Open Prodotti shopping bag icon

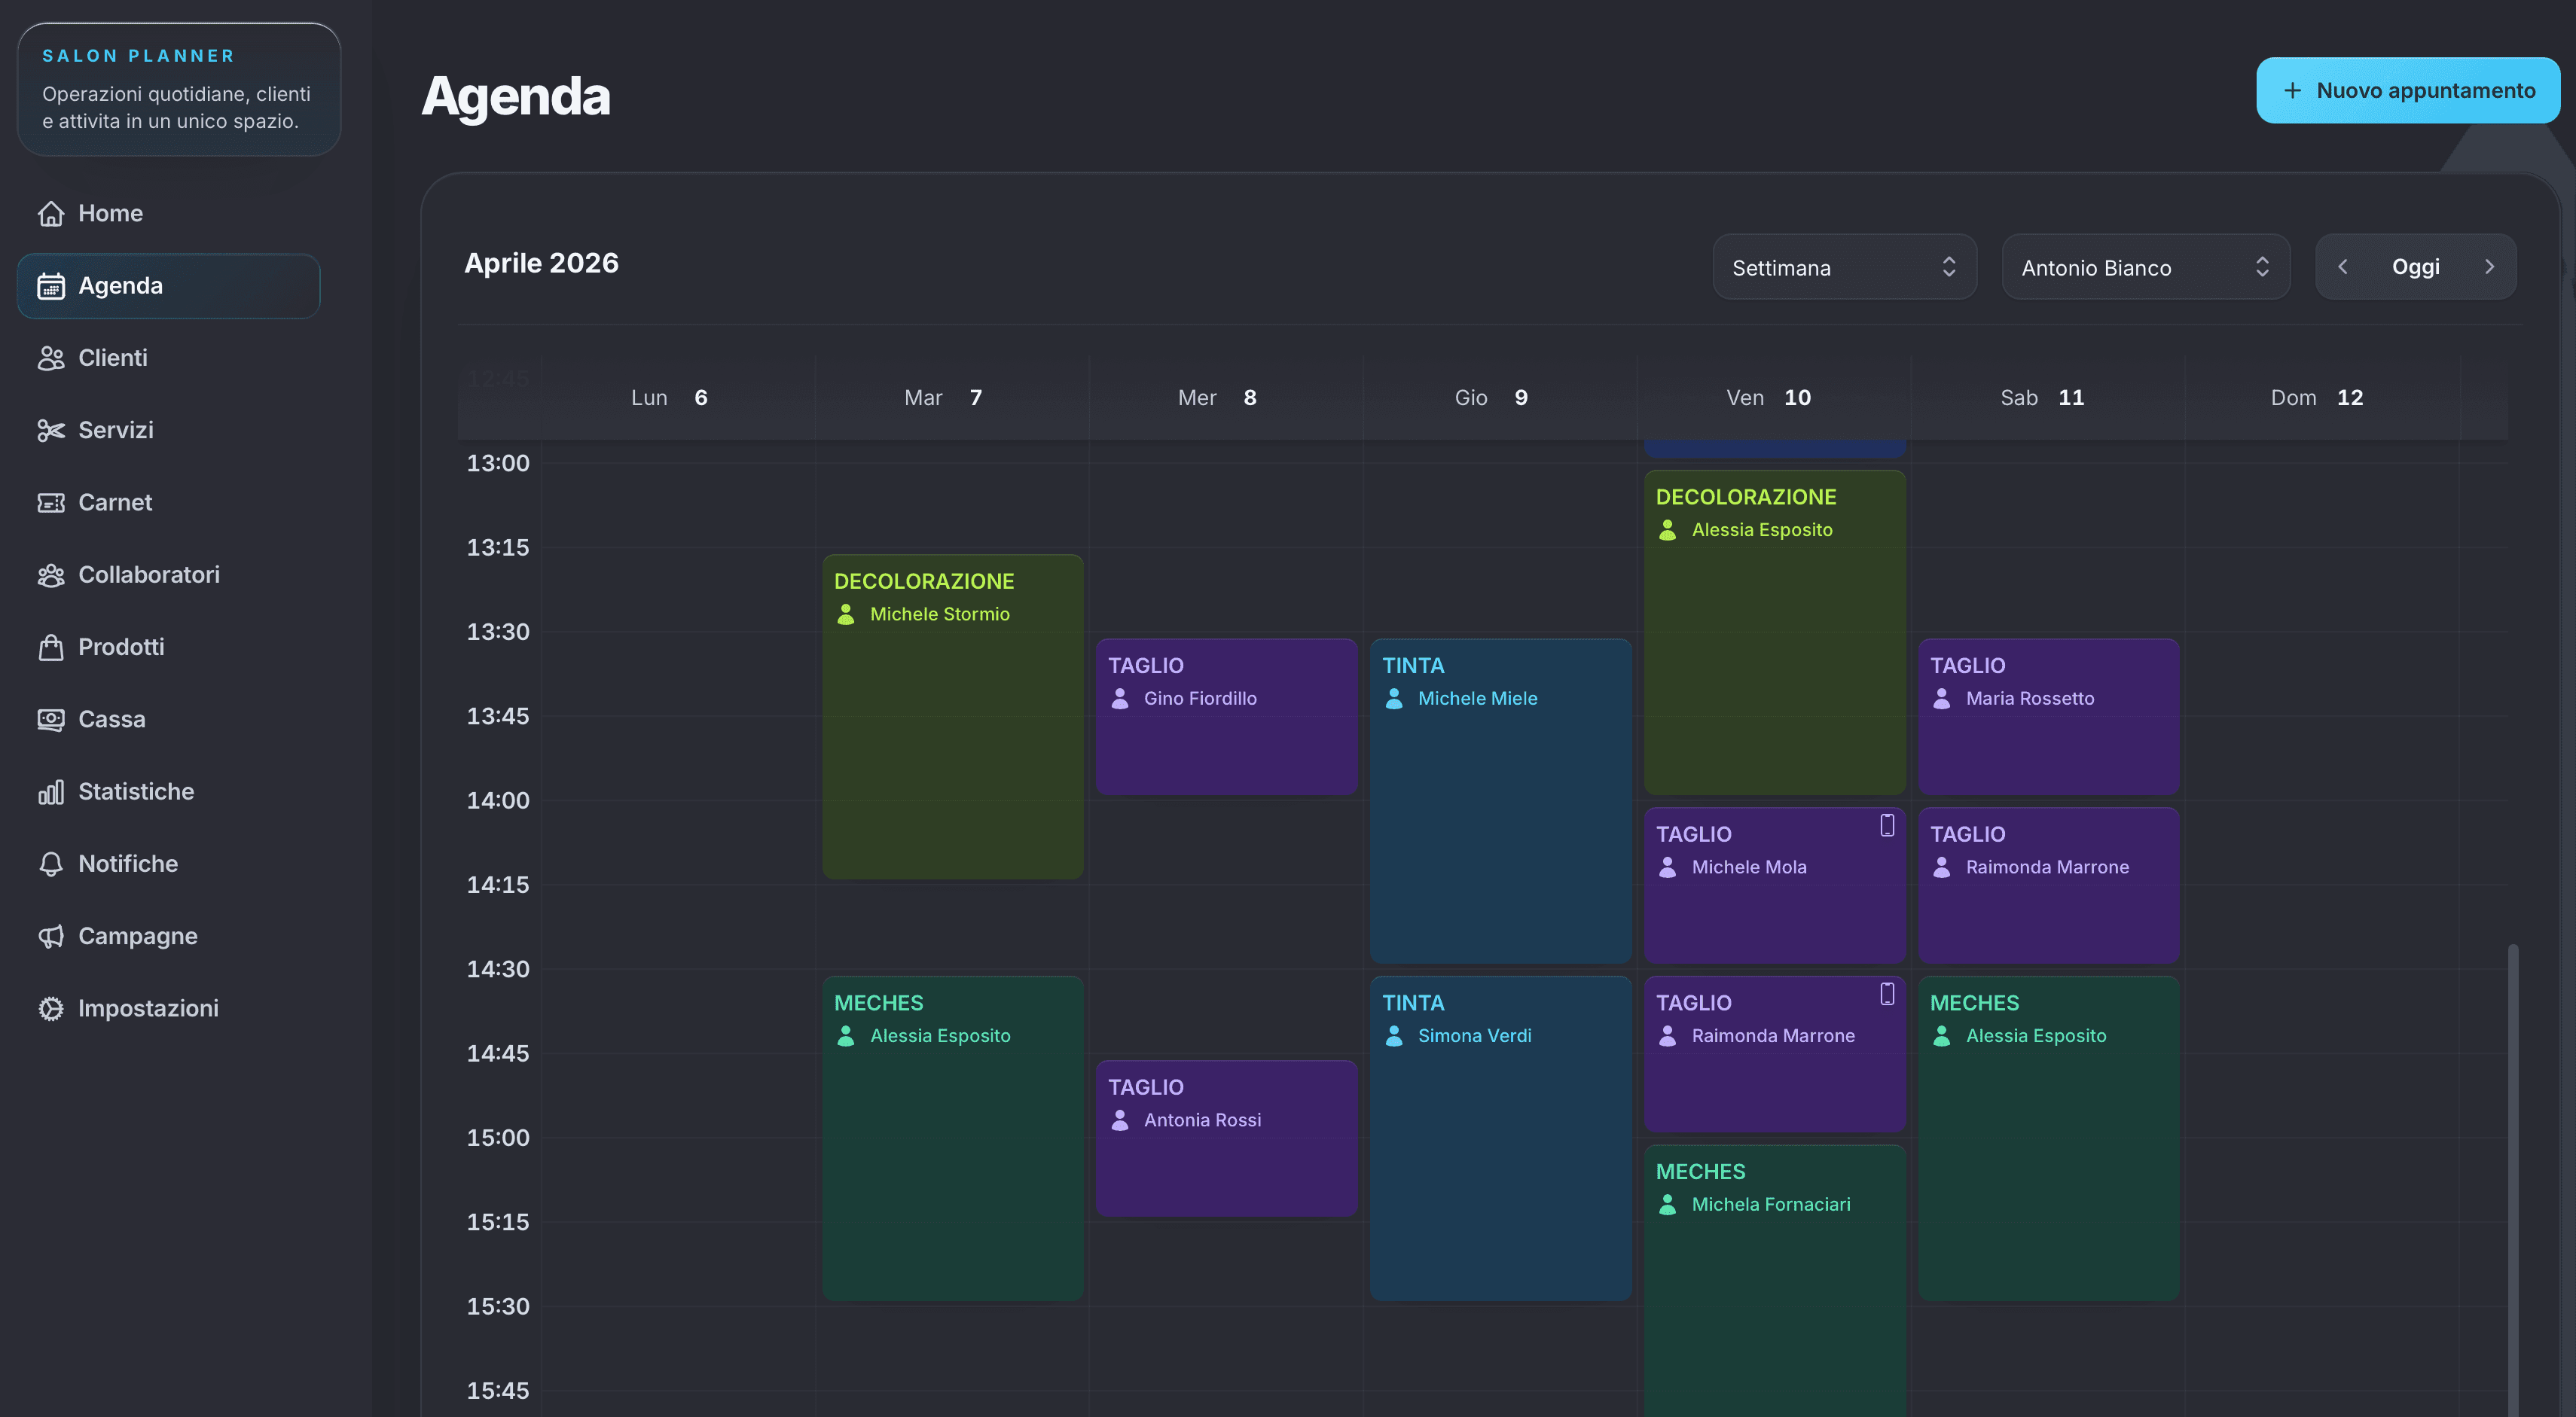pyautogui.click(x=51, y=648)
